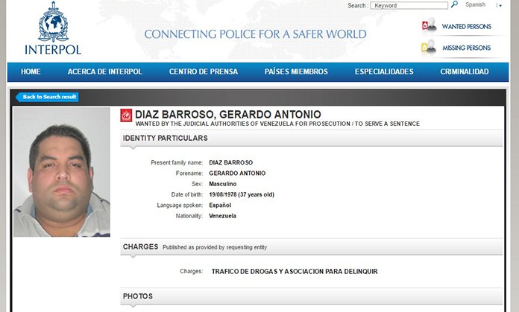
Task: Open the Spanish language dropdown
Action: click(x=475, y=5)
